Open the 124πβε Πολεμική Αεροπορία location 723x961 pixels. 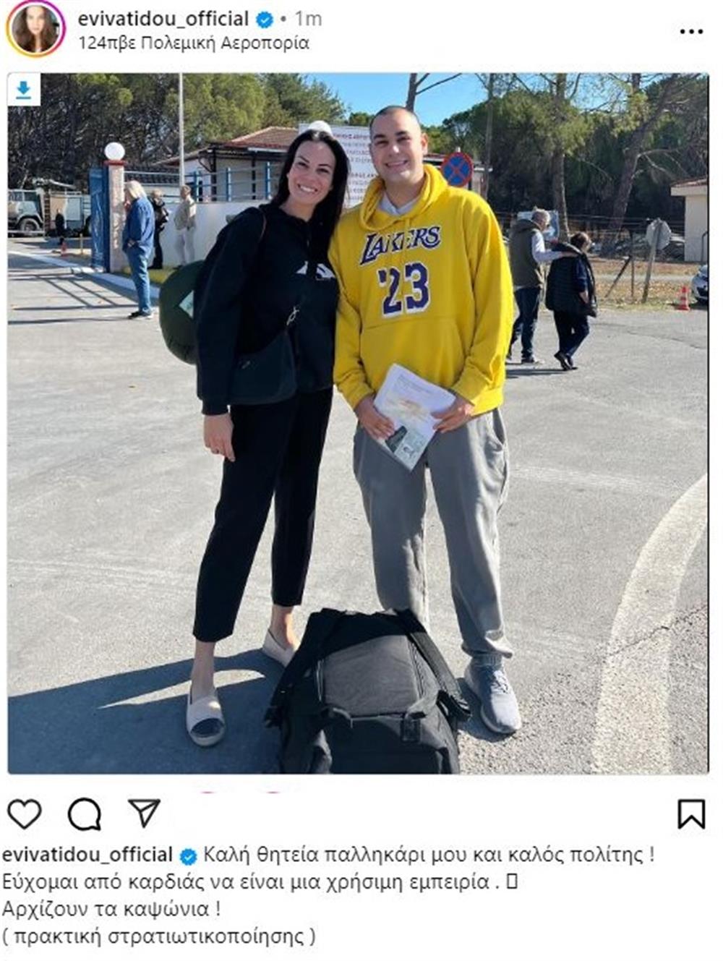(x=194, y=43)
